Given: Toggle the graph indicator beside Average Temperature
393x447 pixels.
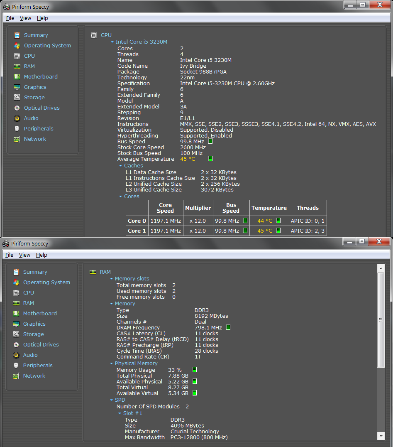Looking at the screenshot, I should [210, 159].
